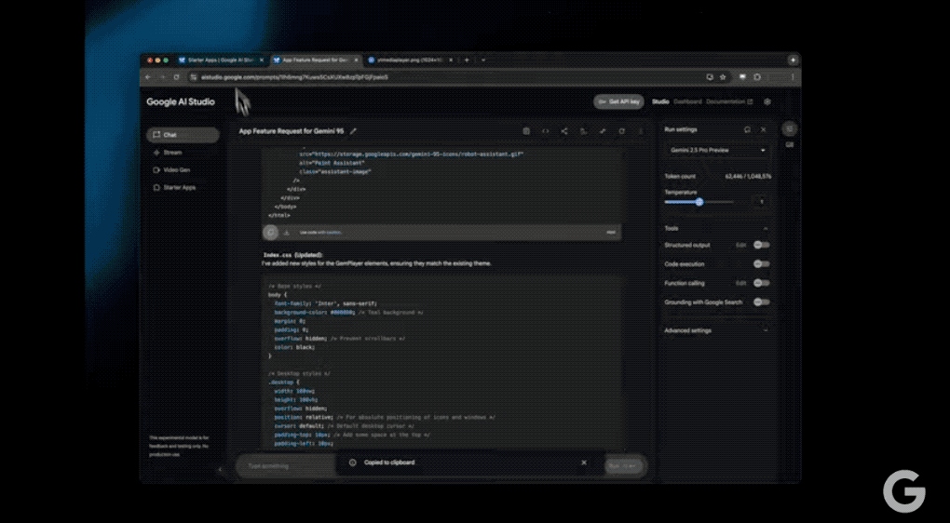Screen dimensions: 950x523
Task: Click Edit next to Function calling
Action: pos(740,283)
